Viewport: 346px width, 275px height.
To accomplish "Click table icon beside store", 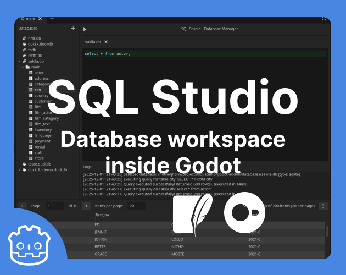I will (x=31, y=158).
